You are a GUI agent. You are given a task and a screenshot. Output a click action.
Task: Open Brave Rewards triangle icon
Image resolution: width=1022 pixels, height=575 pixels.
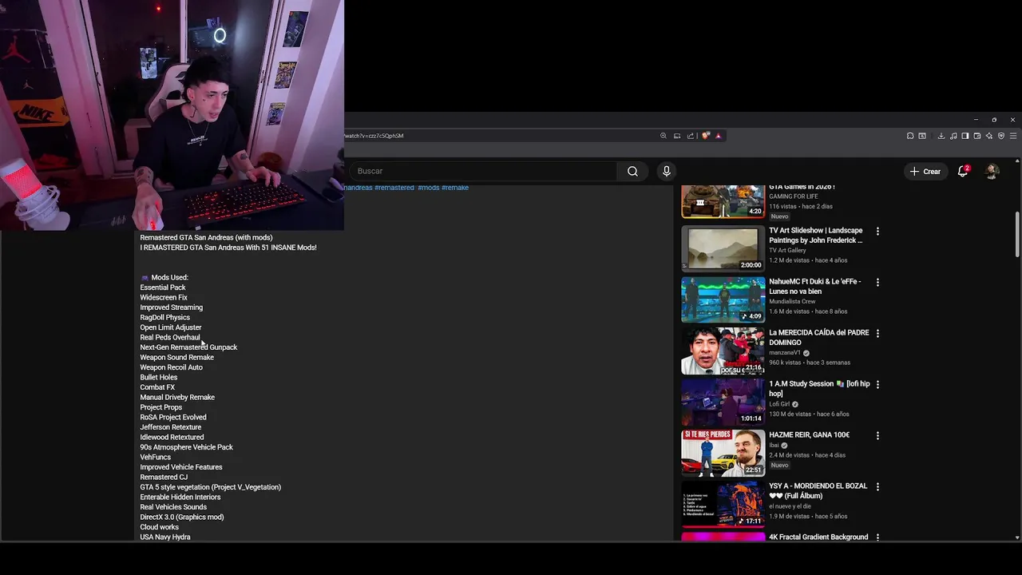(x=719, y=136)
